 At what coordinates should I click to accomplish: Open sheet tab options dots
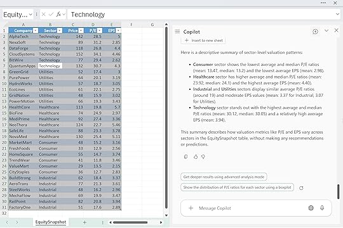103,222
